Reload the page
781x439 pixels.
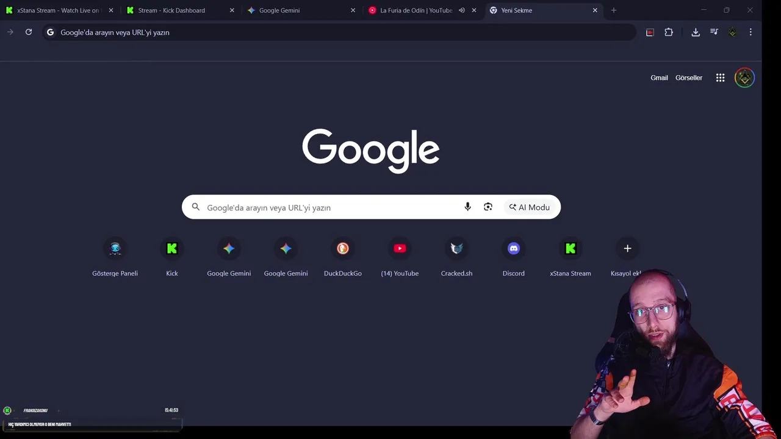pos(29,32)
